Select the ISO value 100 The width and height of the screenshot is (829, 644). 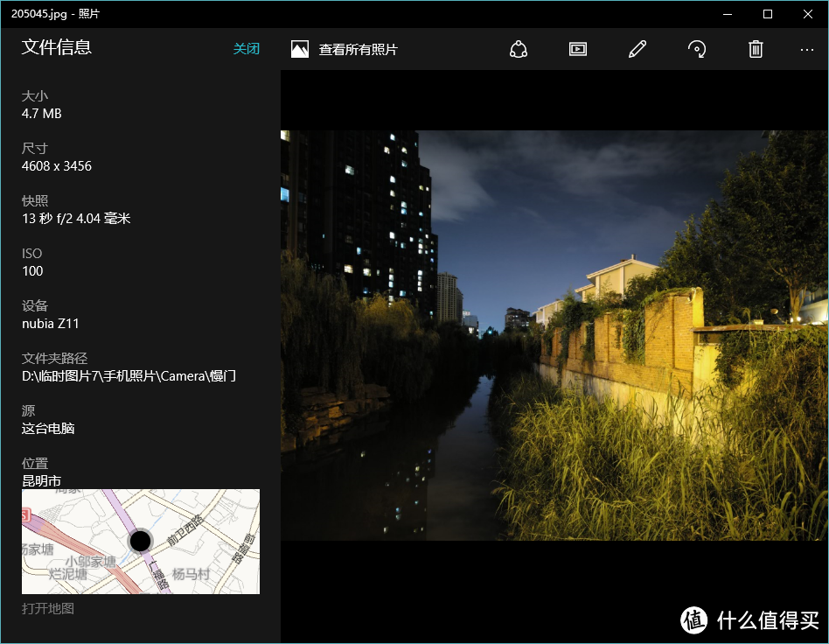coord(32,271)
